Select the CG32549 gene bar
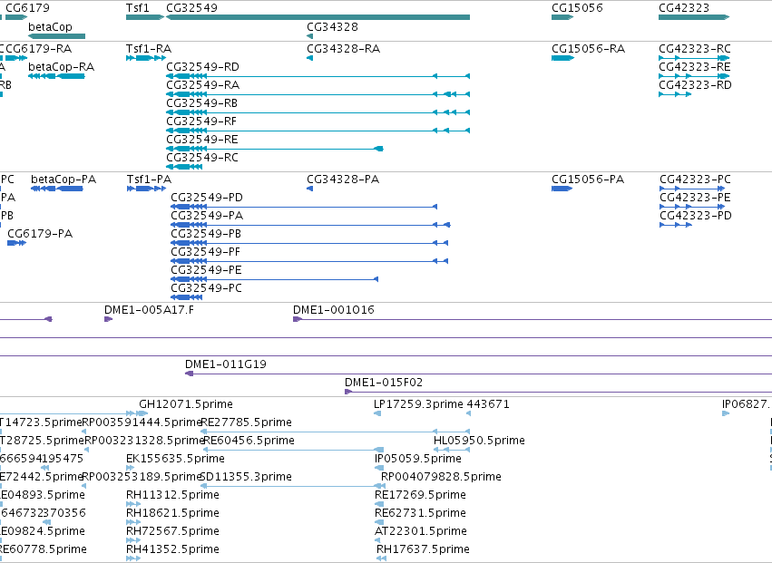The height and width of the screenshot is (563, 772). point(318,17)
